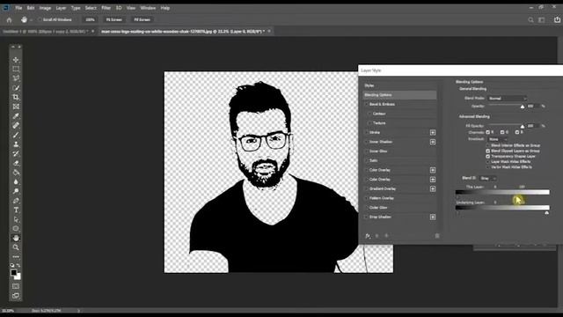Open the File menu
The height and width of the screenshot is (317, 563).
pos(18,8)
